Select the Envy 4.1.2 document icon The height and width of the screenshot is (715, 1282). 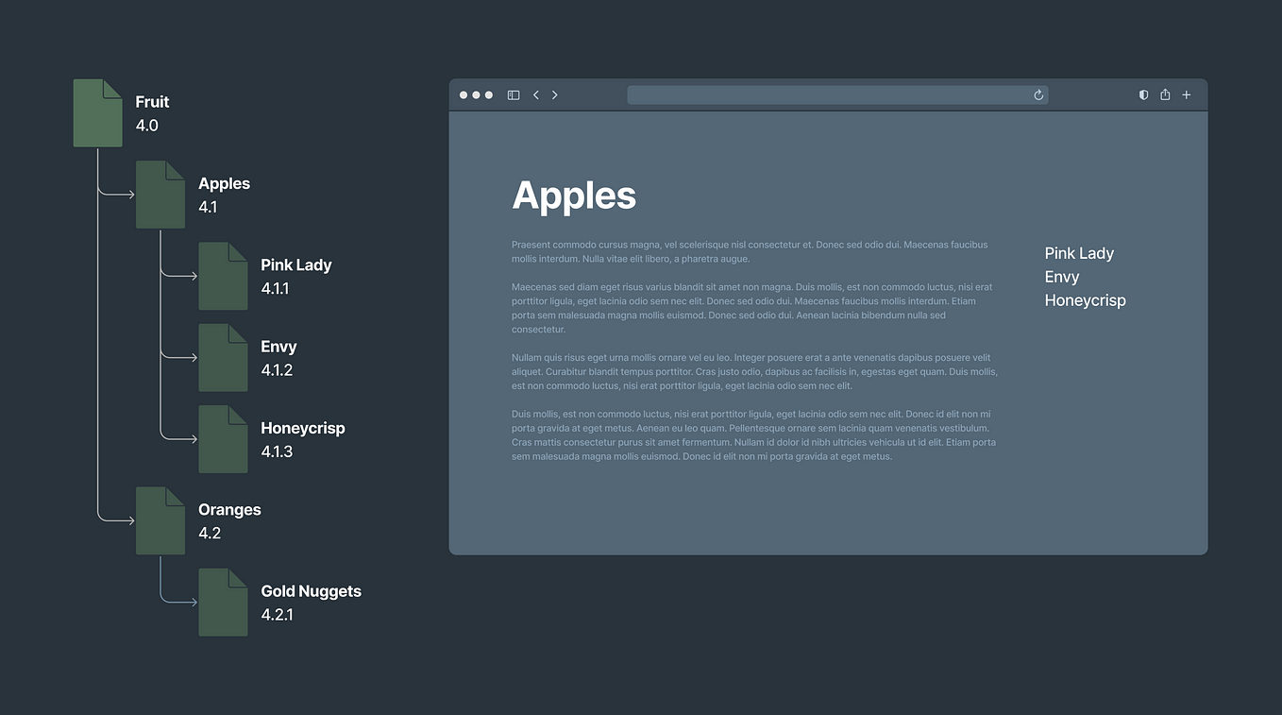coord(223,357)
